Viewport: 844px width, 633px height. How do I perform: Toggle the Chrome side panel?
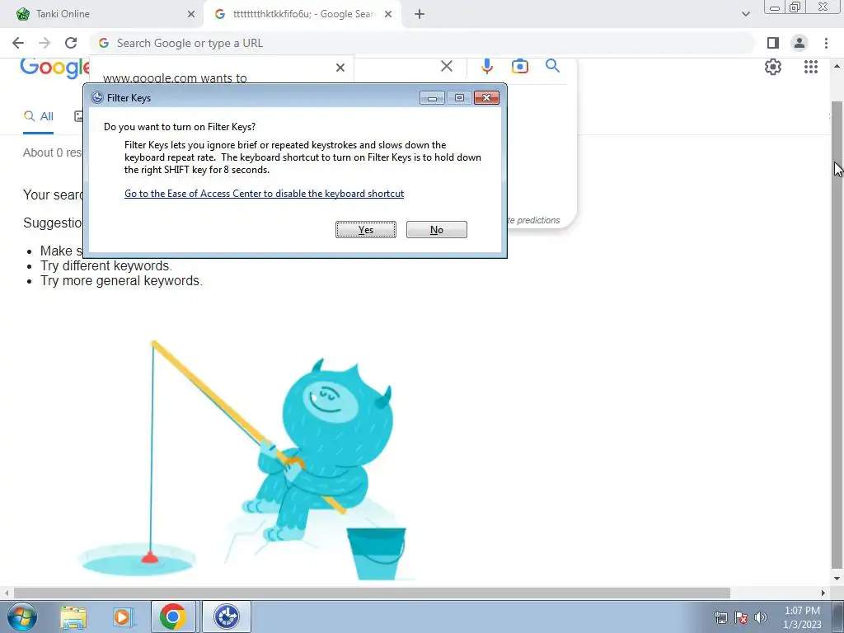(x=773, y=43)
